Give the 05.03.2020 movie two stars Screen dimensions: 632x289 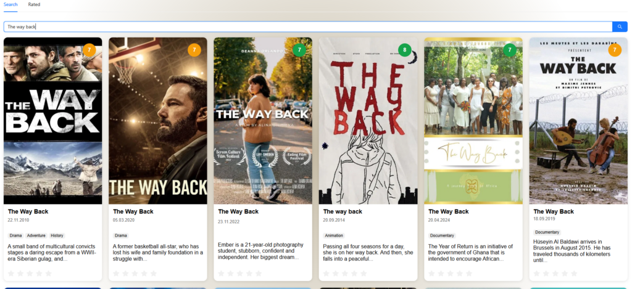125,274
